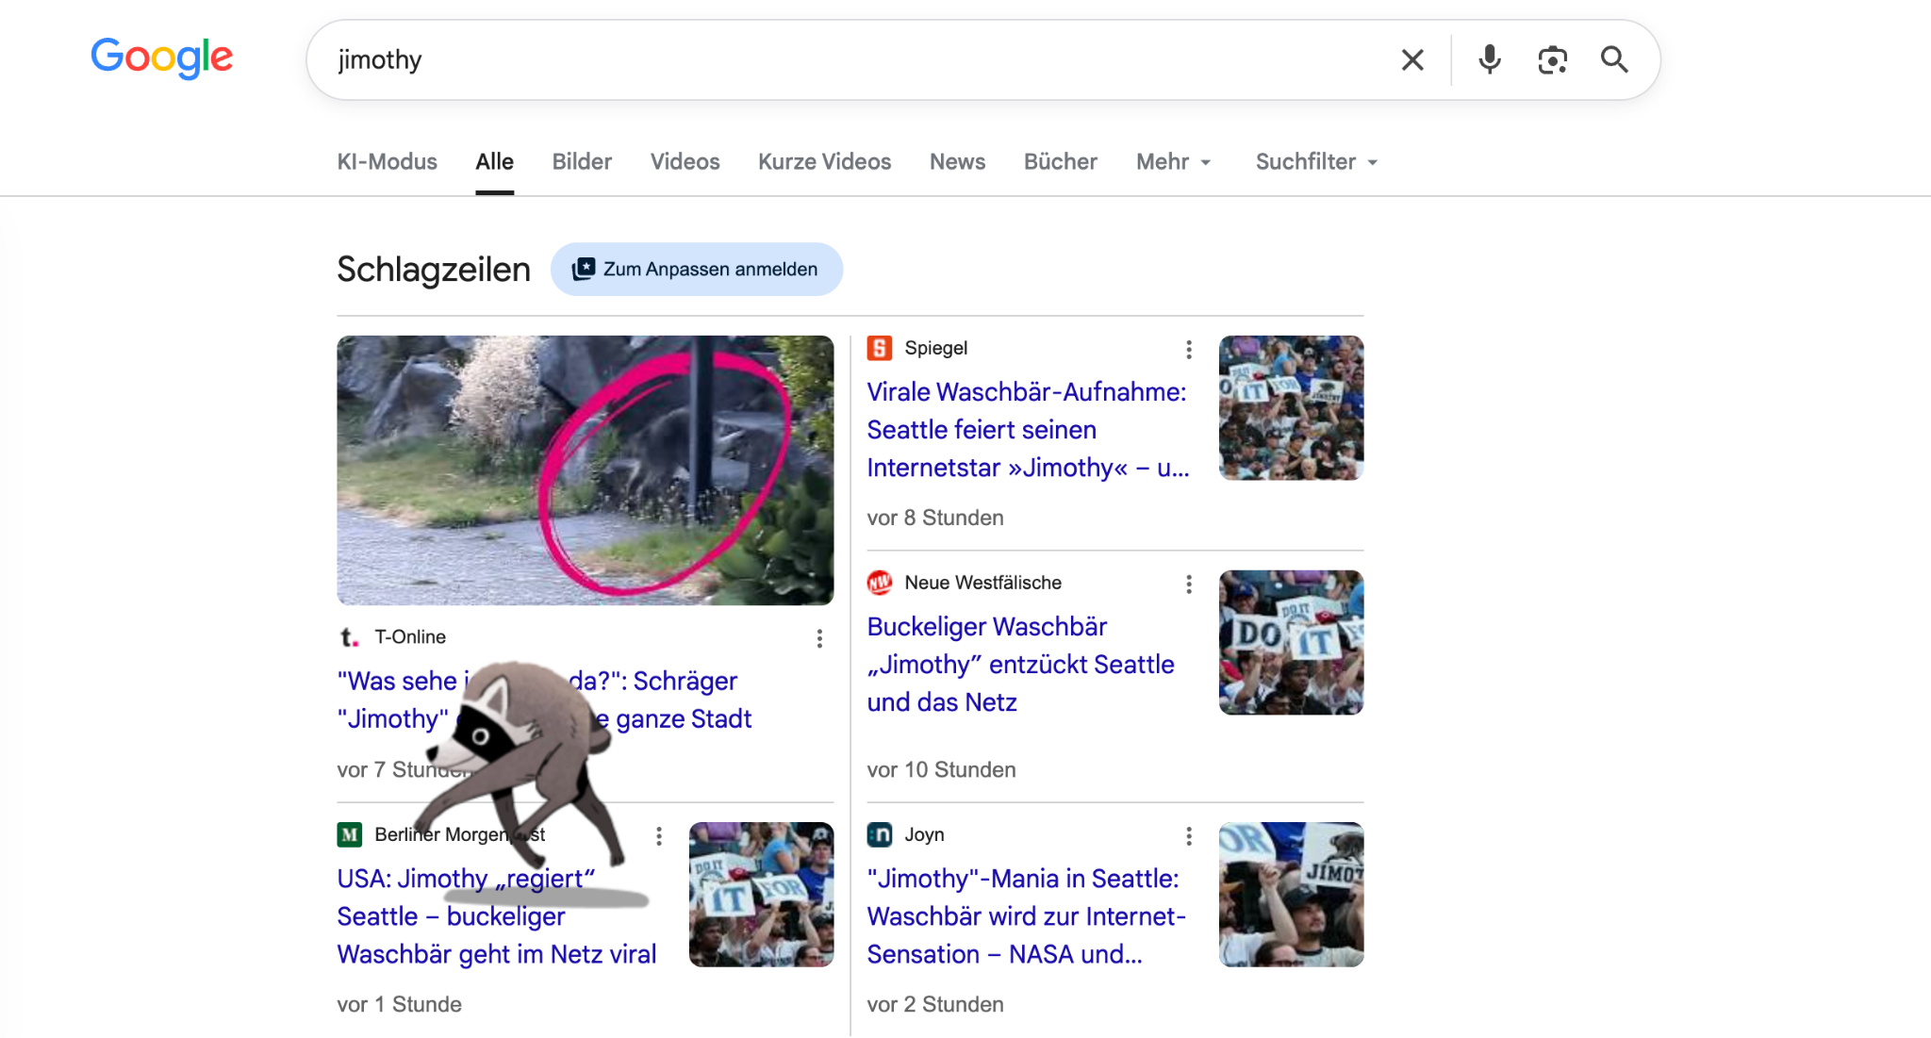Open the Spiegel article crowd thumbnail
Viewport: 1931px width, 1038px height.
click(x=1292, y=408)
